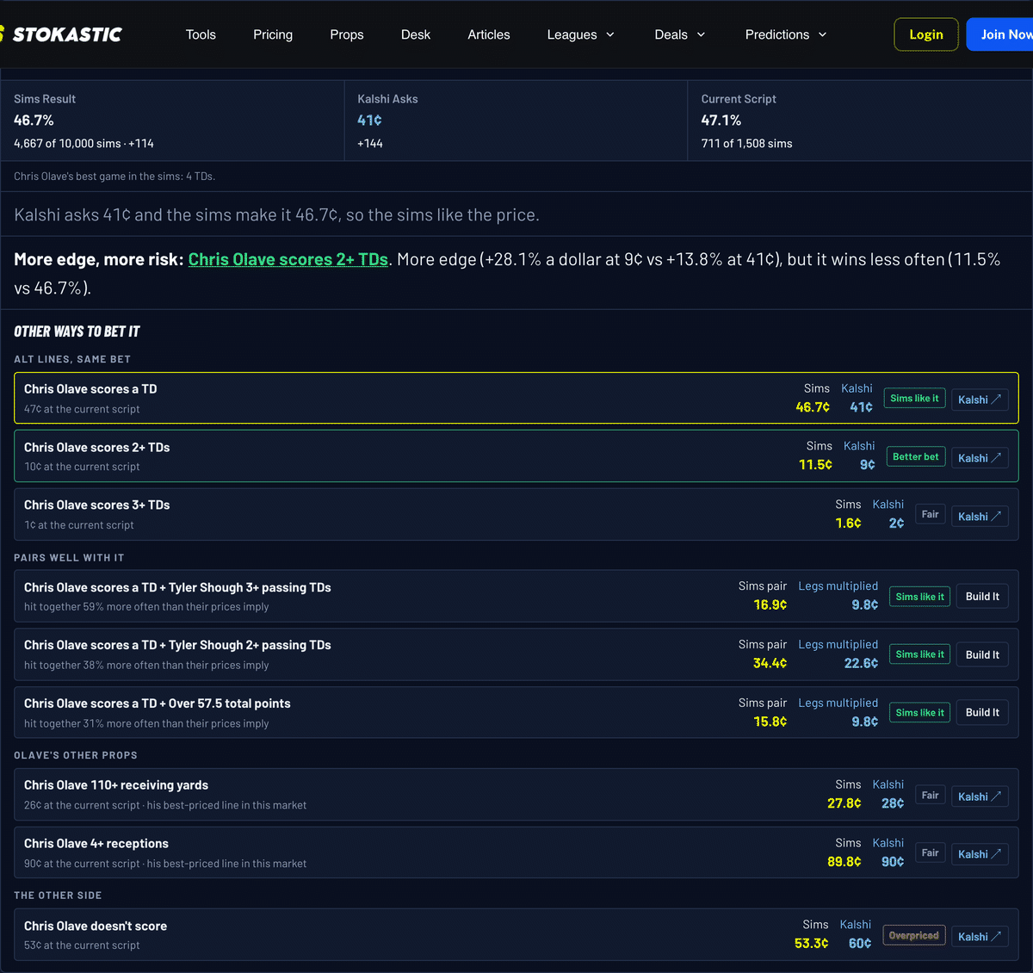Viewport: 1033px width, 973px height.
Task: Click the Sims Result 46.7% value
Action: (x=34, y=121)
